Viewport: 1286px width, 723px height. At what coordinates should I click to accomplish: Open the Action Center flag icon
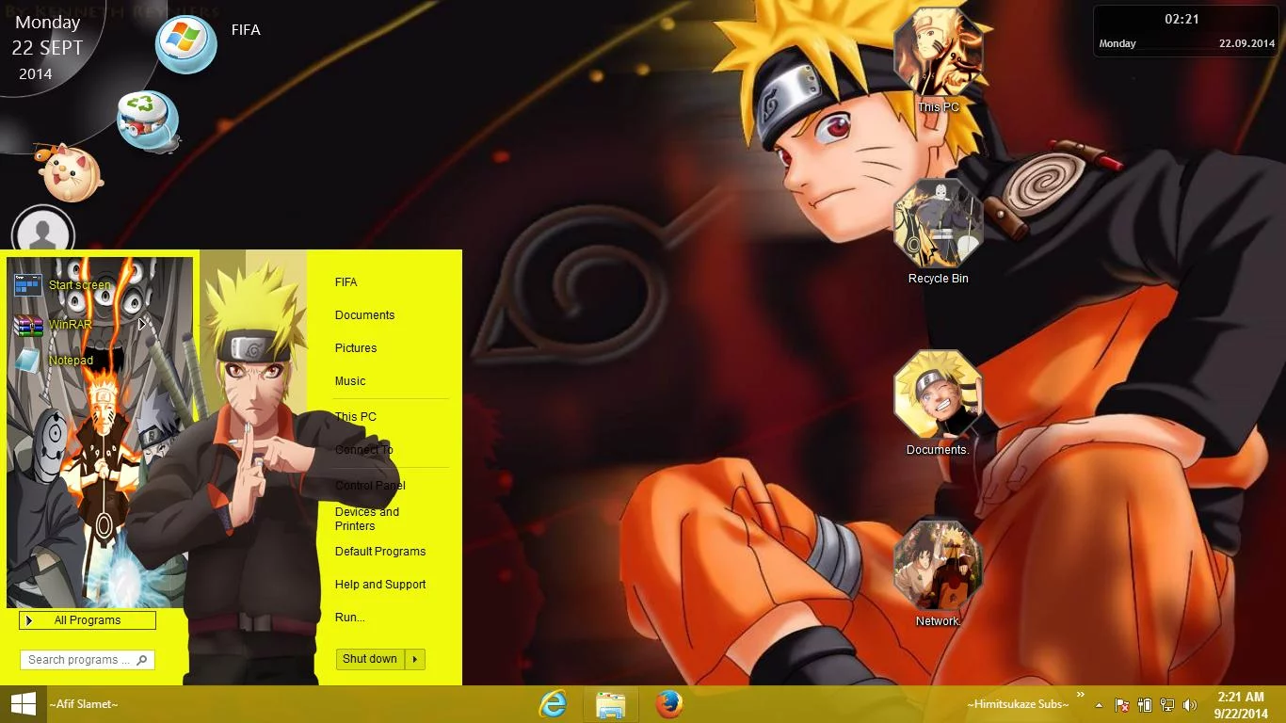[1121, 705]
